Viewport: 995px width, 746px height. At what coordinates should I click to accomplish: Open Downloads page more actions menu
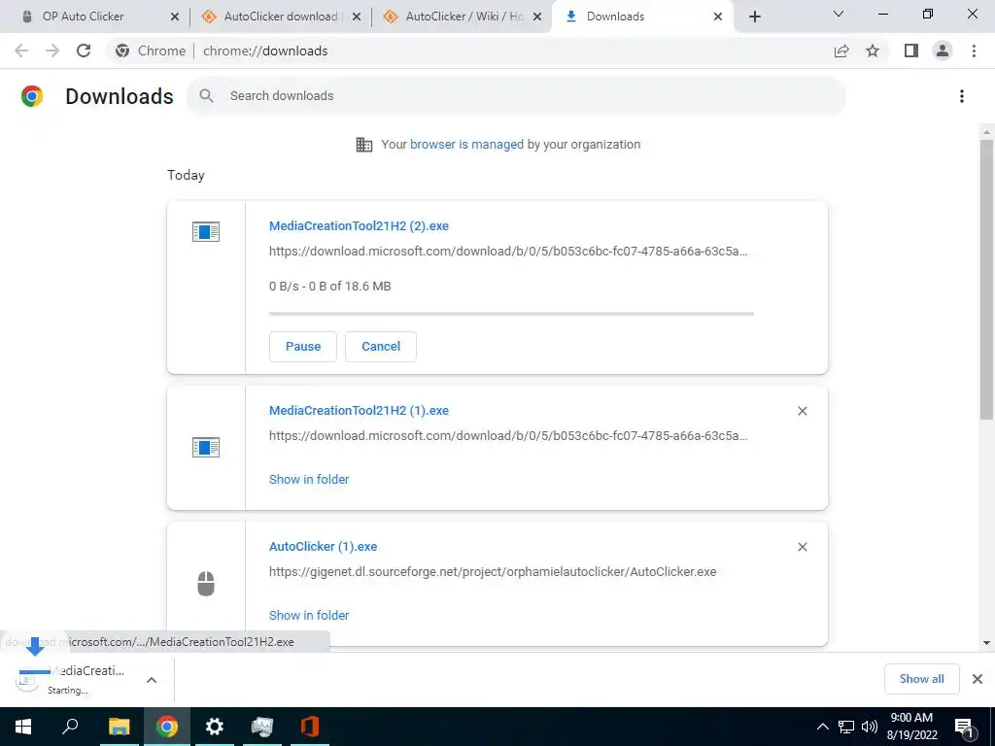point(961,96)
